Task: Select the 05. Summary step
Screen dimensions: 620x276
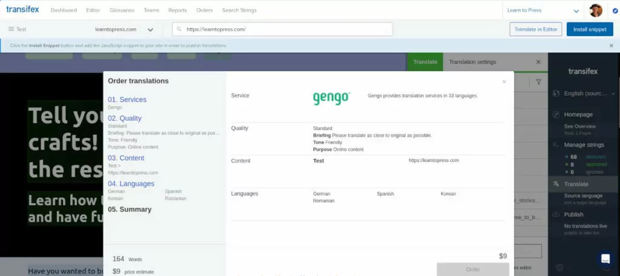Action: (x=130, y=210)
